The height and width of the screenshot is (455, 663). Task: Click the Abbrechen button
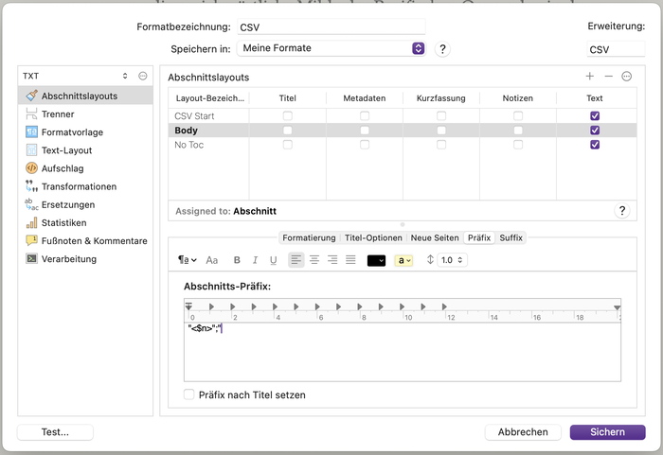(523, 432)
